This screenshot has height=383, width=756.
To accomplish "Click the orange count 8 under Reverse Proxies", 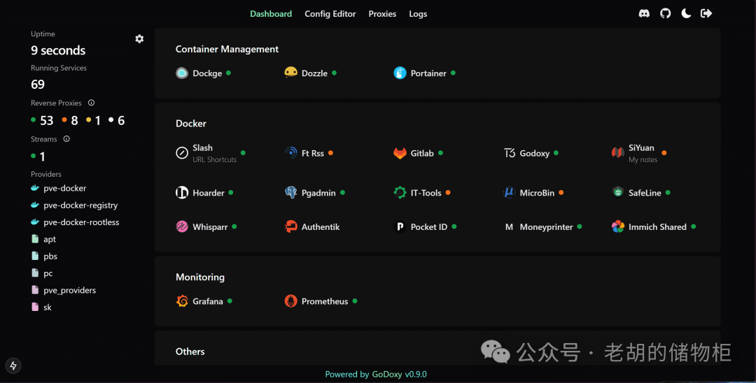I will (74, 120).
